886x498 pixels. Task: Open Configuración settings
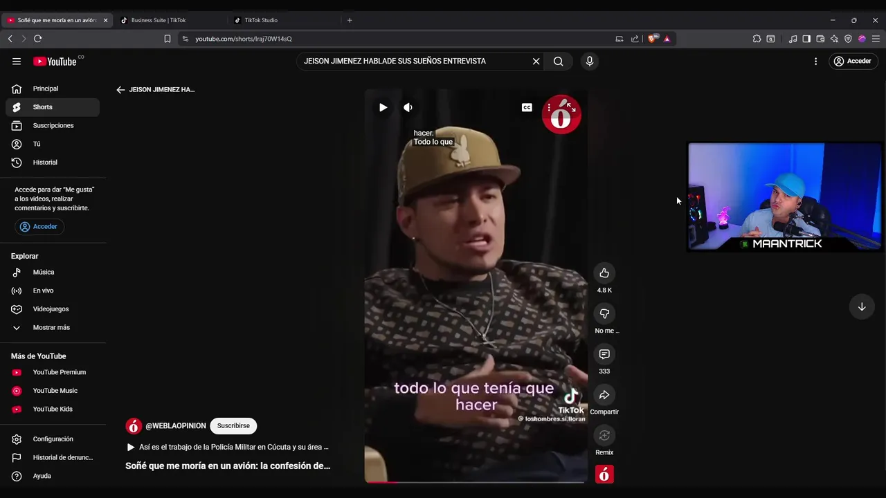click(53, 439)
